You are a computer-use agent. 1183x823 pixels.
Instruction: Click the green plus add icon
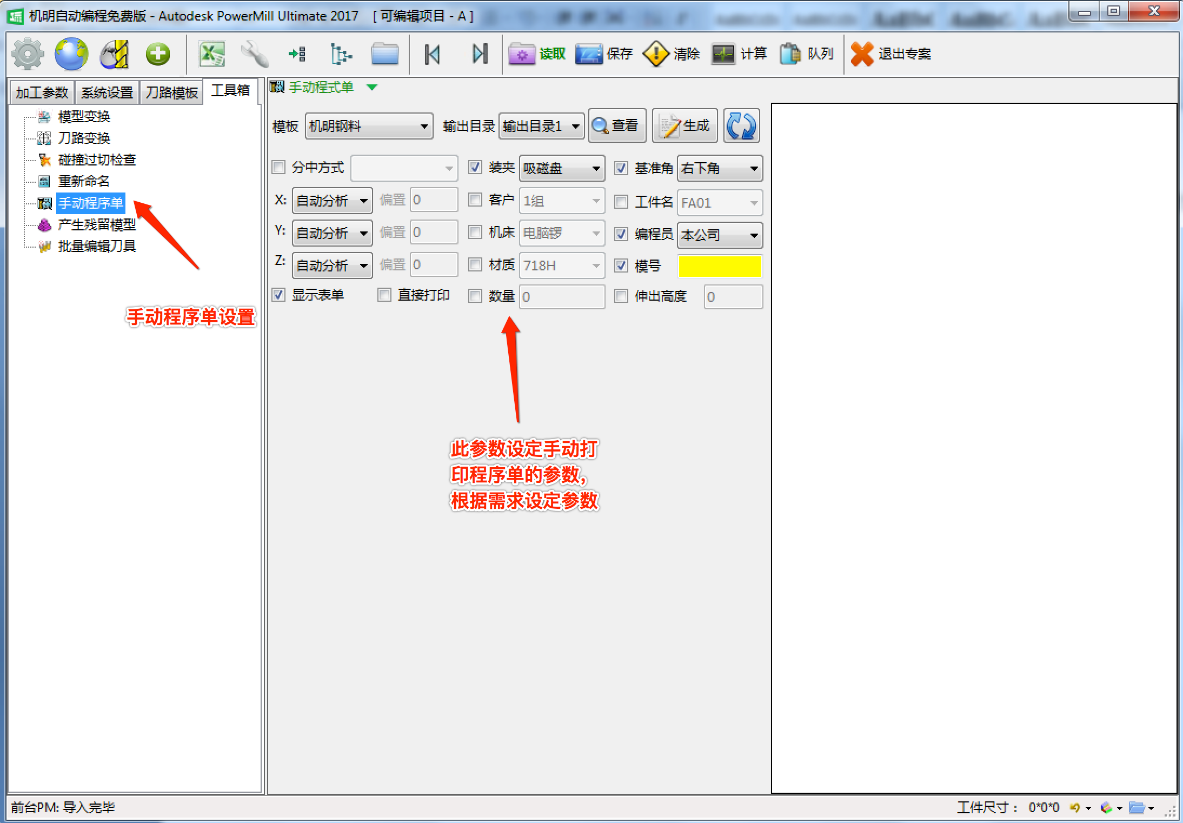tap(157, 54)
